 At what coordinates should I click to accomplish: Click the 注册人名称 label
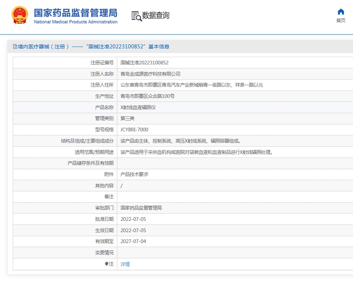click(x=102, y=74)
